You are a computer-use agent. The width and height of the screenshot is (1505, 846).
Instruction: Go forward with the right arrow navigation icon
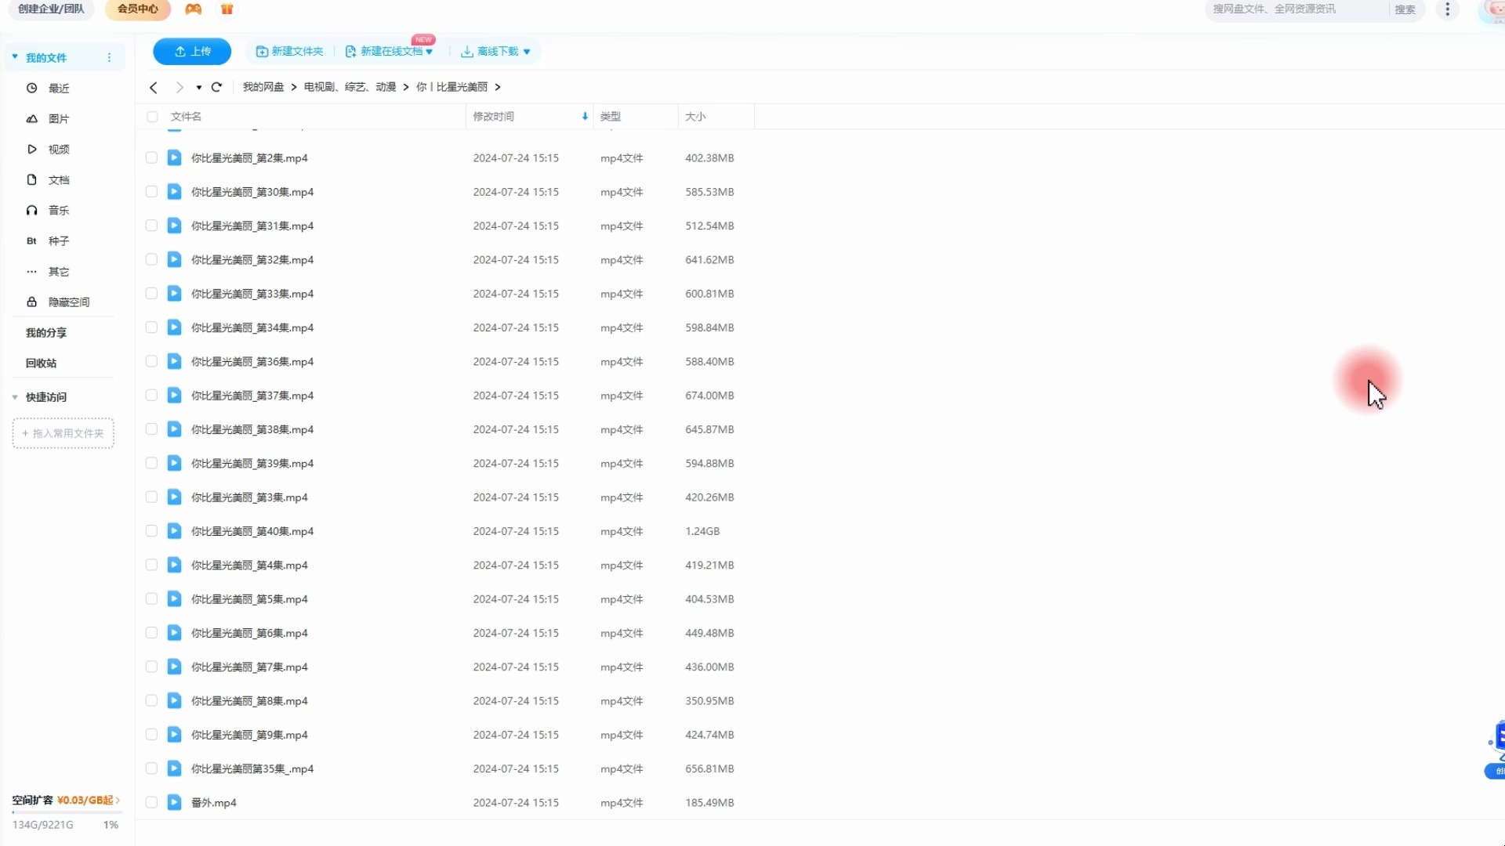180,87
